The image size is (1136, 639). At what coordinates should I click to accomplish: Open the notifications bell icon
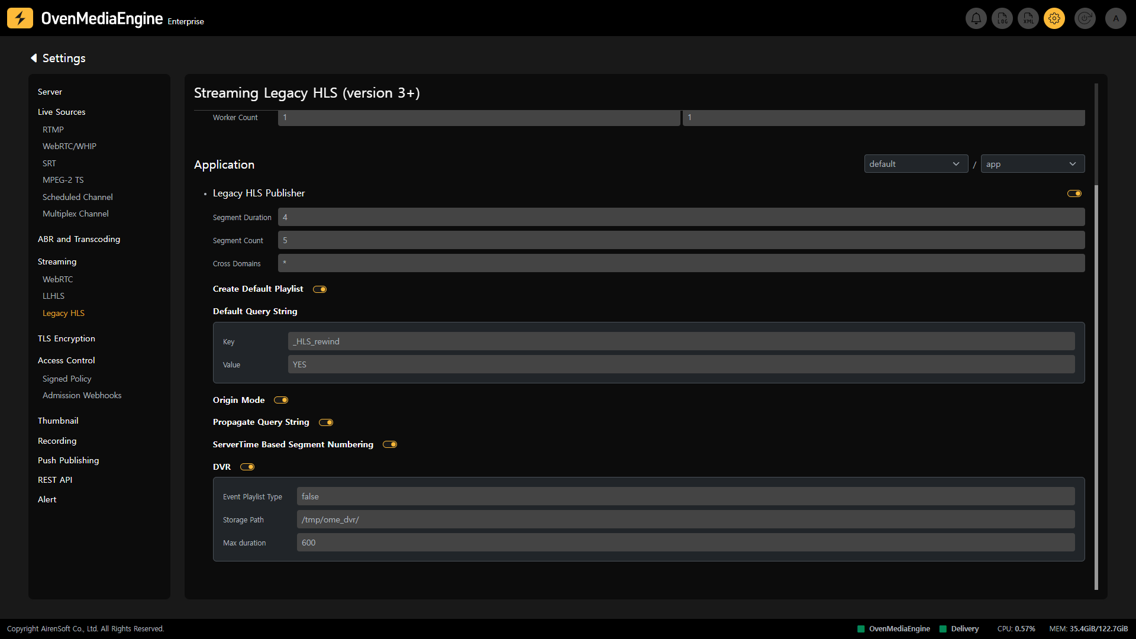tap(976, 18)
